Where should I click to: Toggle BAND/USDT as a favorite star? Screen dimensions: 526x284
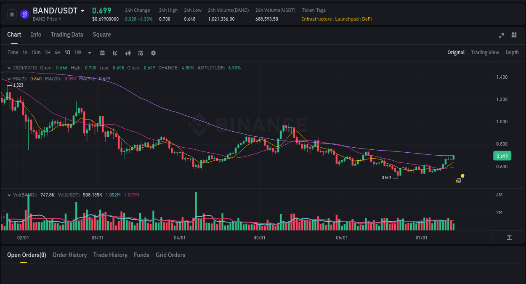pos(11,14)
